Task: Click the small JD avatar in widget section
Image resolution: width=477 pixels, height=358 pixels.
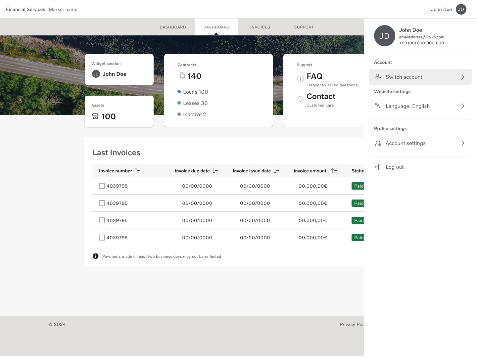Action: [96, 74]
